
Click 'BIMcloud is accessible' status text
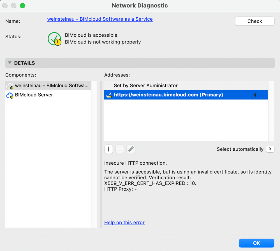coord(91,35)
